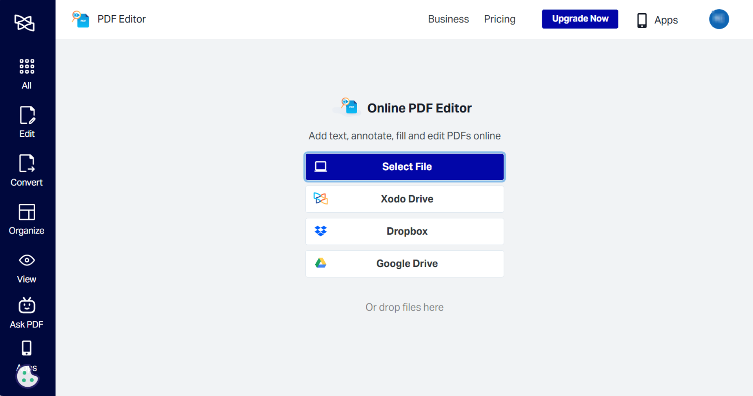The width and height of the screenshot is (753, 396).
Task: Open the Edit tools menu
Action: 27,122
